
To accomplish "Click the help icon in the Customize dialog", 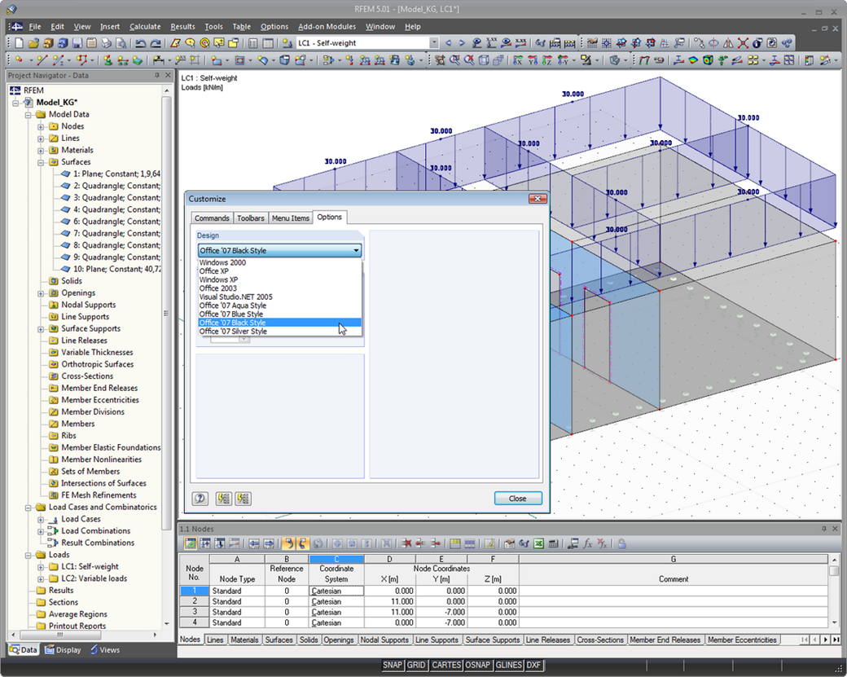I will click(x=200, y=498).
